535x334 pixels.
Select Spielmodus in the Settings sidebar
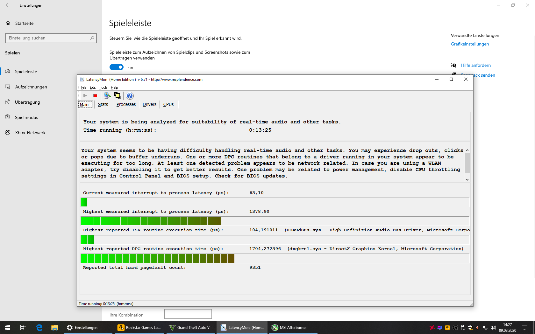click(26, 117)
